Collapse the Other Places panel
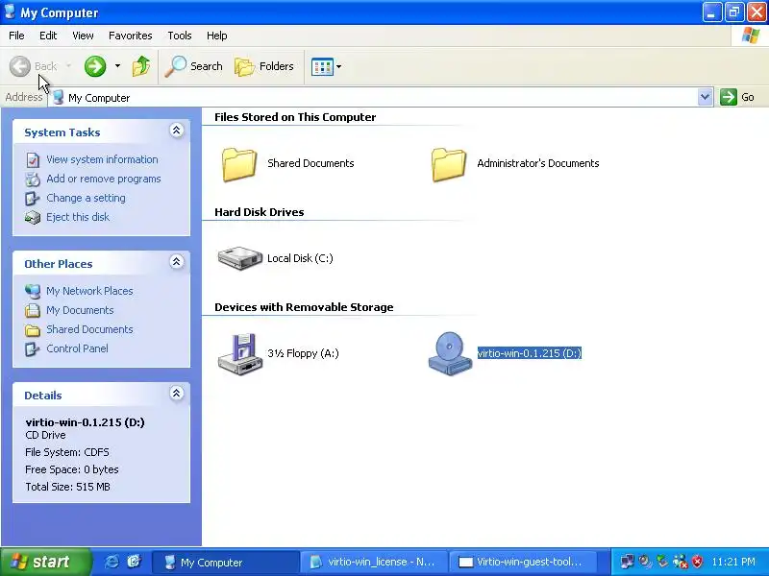 pos(177,261)
